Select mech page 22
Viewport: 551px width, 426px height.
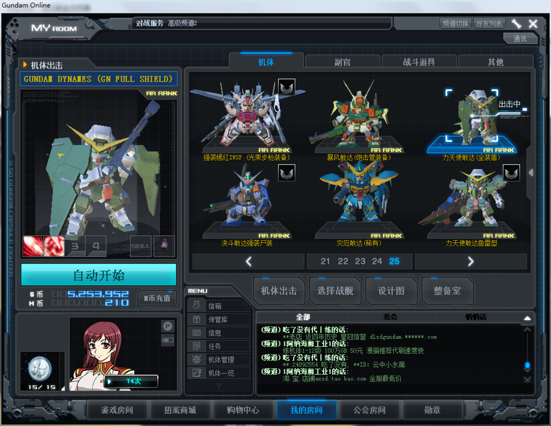click(343, 261)
